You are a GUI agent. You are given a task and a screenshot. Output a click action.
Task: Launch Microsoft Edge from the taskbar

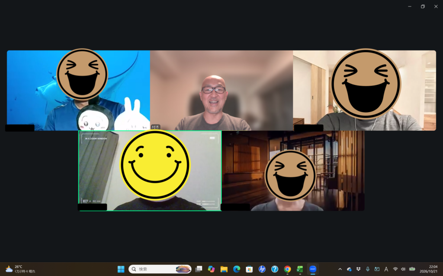click(x=237, y=269)
